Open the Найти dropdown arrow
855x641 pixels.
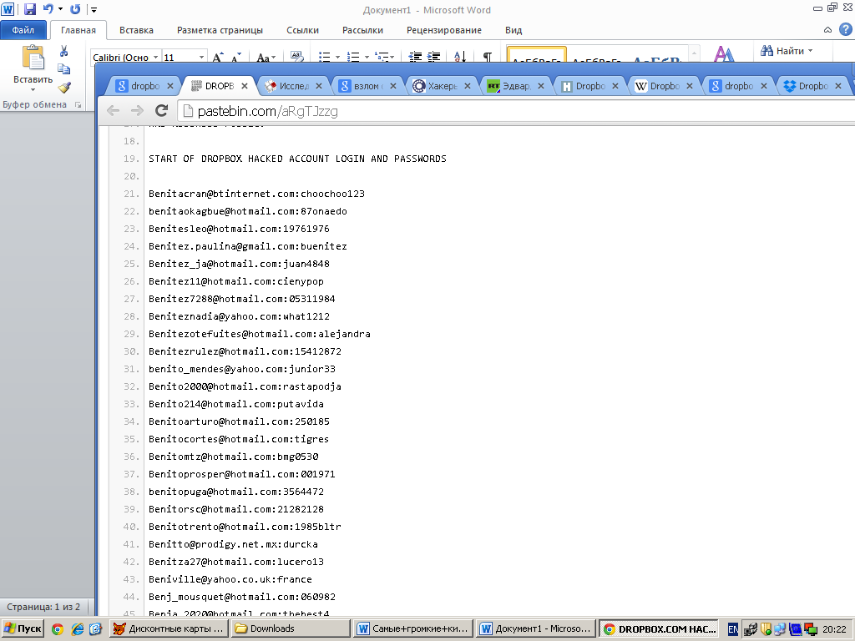point(810,51)
